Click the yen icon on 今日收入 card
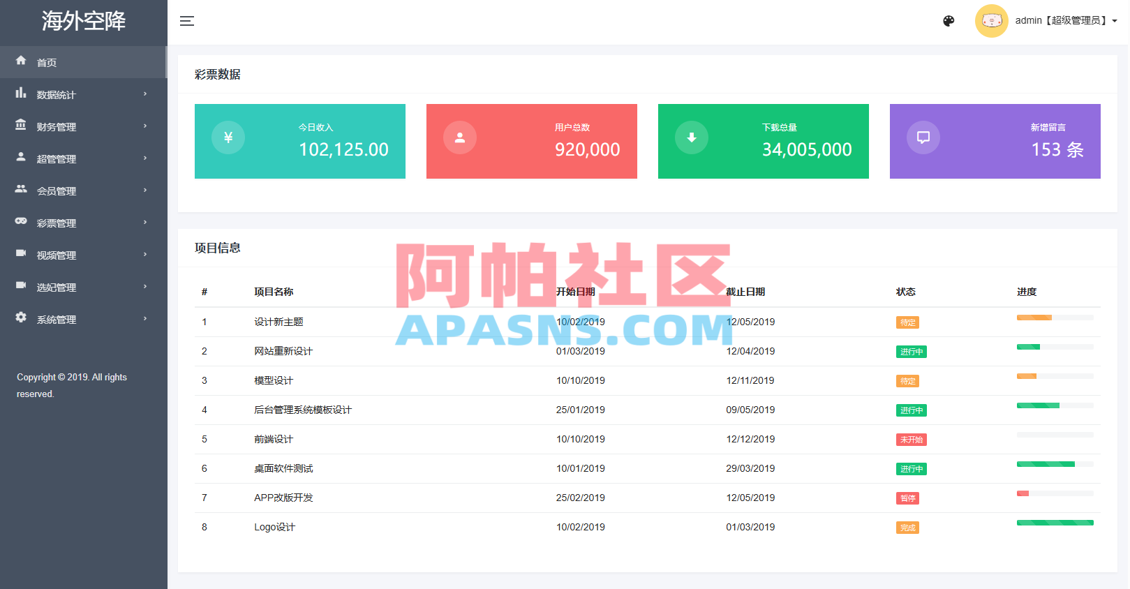The height and width of the screenshot is (589, 1130). click(x=228, y=137)
